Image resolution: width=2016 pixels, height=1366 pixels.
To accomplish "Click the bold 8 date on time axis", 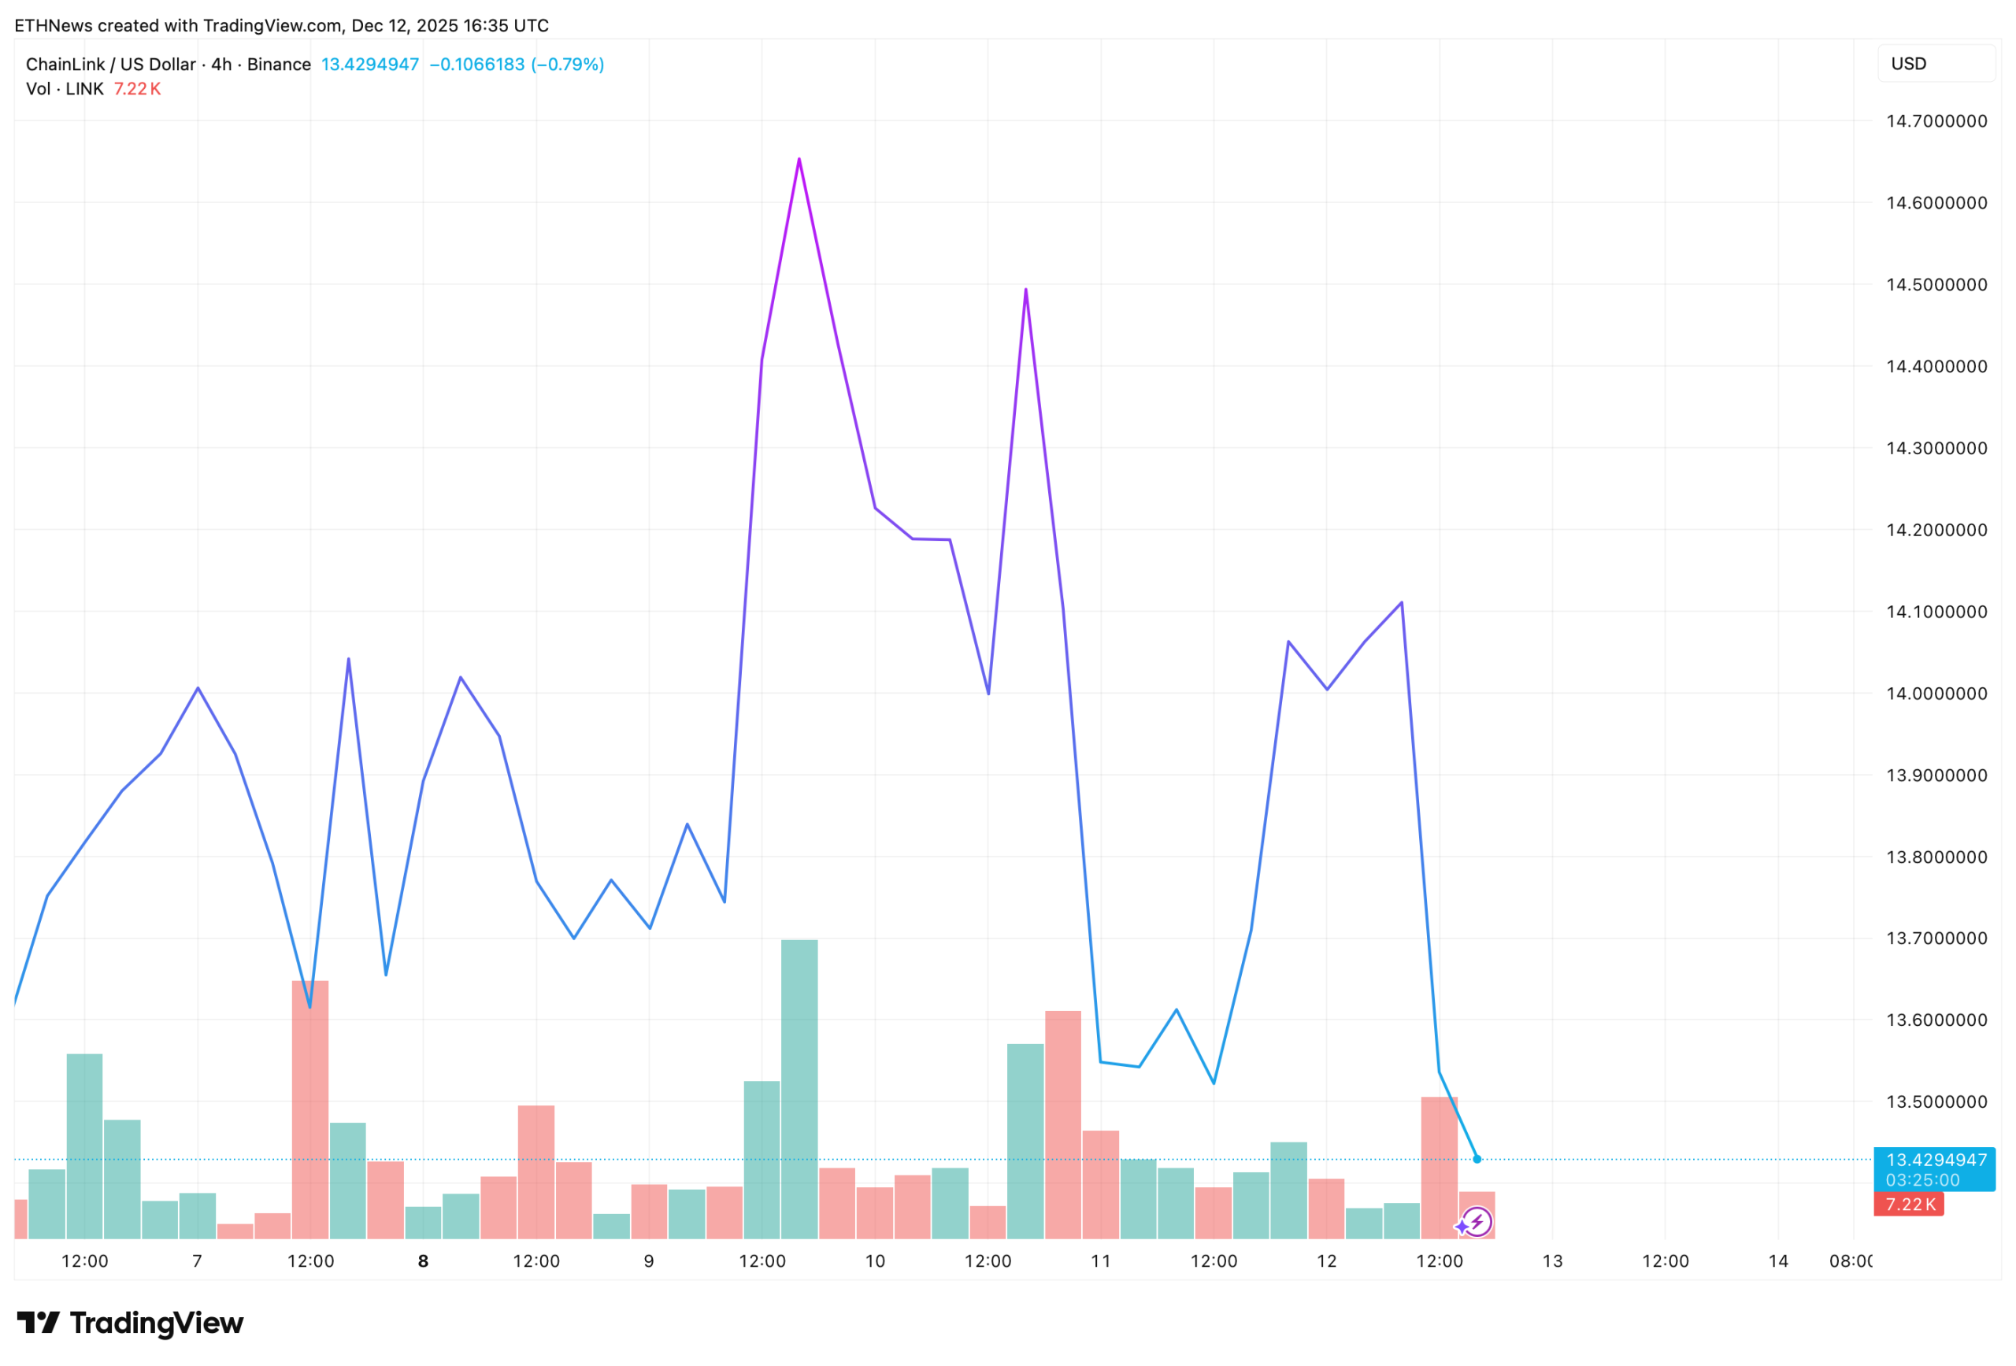I will [x=424, y=1261].
